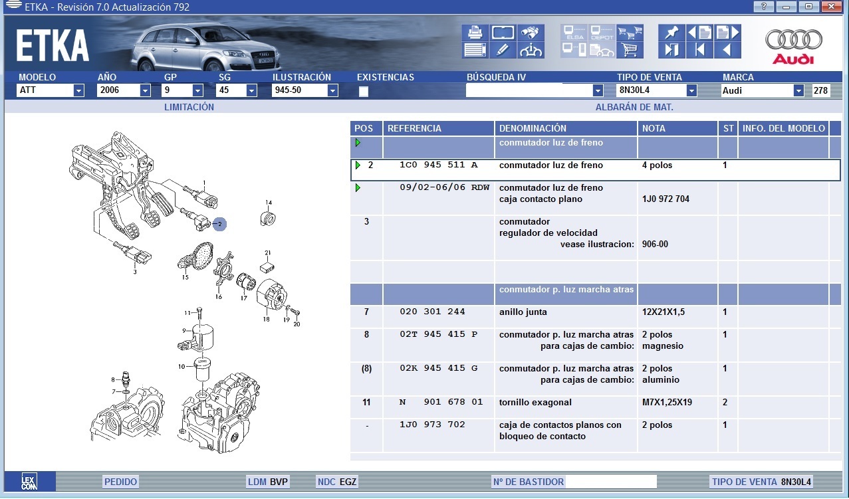The height and width of the screenshot is (499, 849).
Task: Click the computer-to-server icon
Action: coord(574,50)
